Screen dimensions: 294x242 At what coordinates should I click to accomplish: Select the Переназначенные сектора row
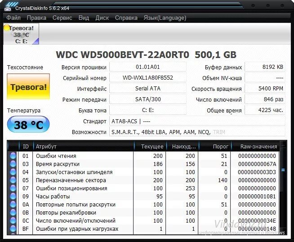143,180
